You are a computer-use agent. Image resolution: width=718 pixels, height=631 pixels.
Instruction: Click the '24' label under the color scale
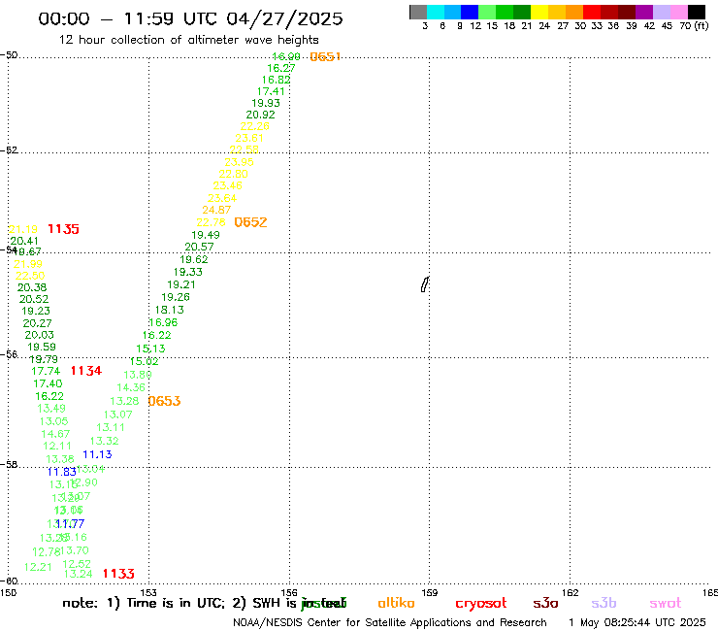(544, 26)
